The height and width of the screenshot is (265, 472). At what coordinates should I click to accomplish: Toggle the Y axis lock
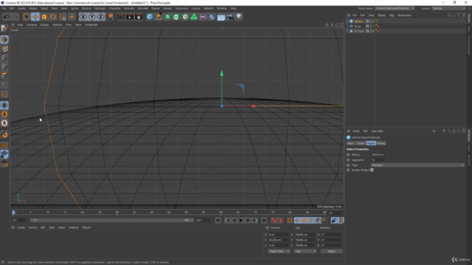click(x=91, y=17)
